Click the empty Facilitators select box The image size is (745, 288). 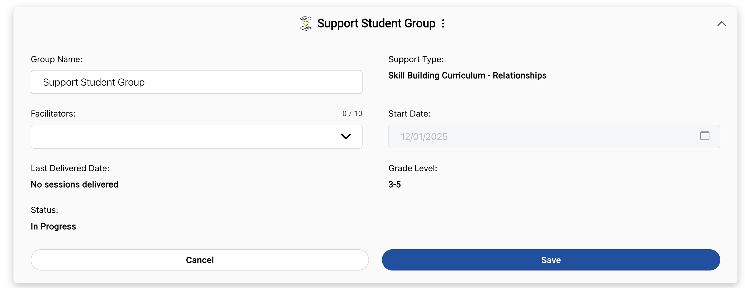pyautogui.click(x=185, y=136)
